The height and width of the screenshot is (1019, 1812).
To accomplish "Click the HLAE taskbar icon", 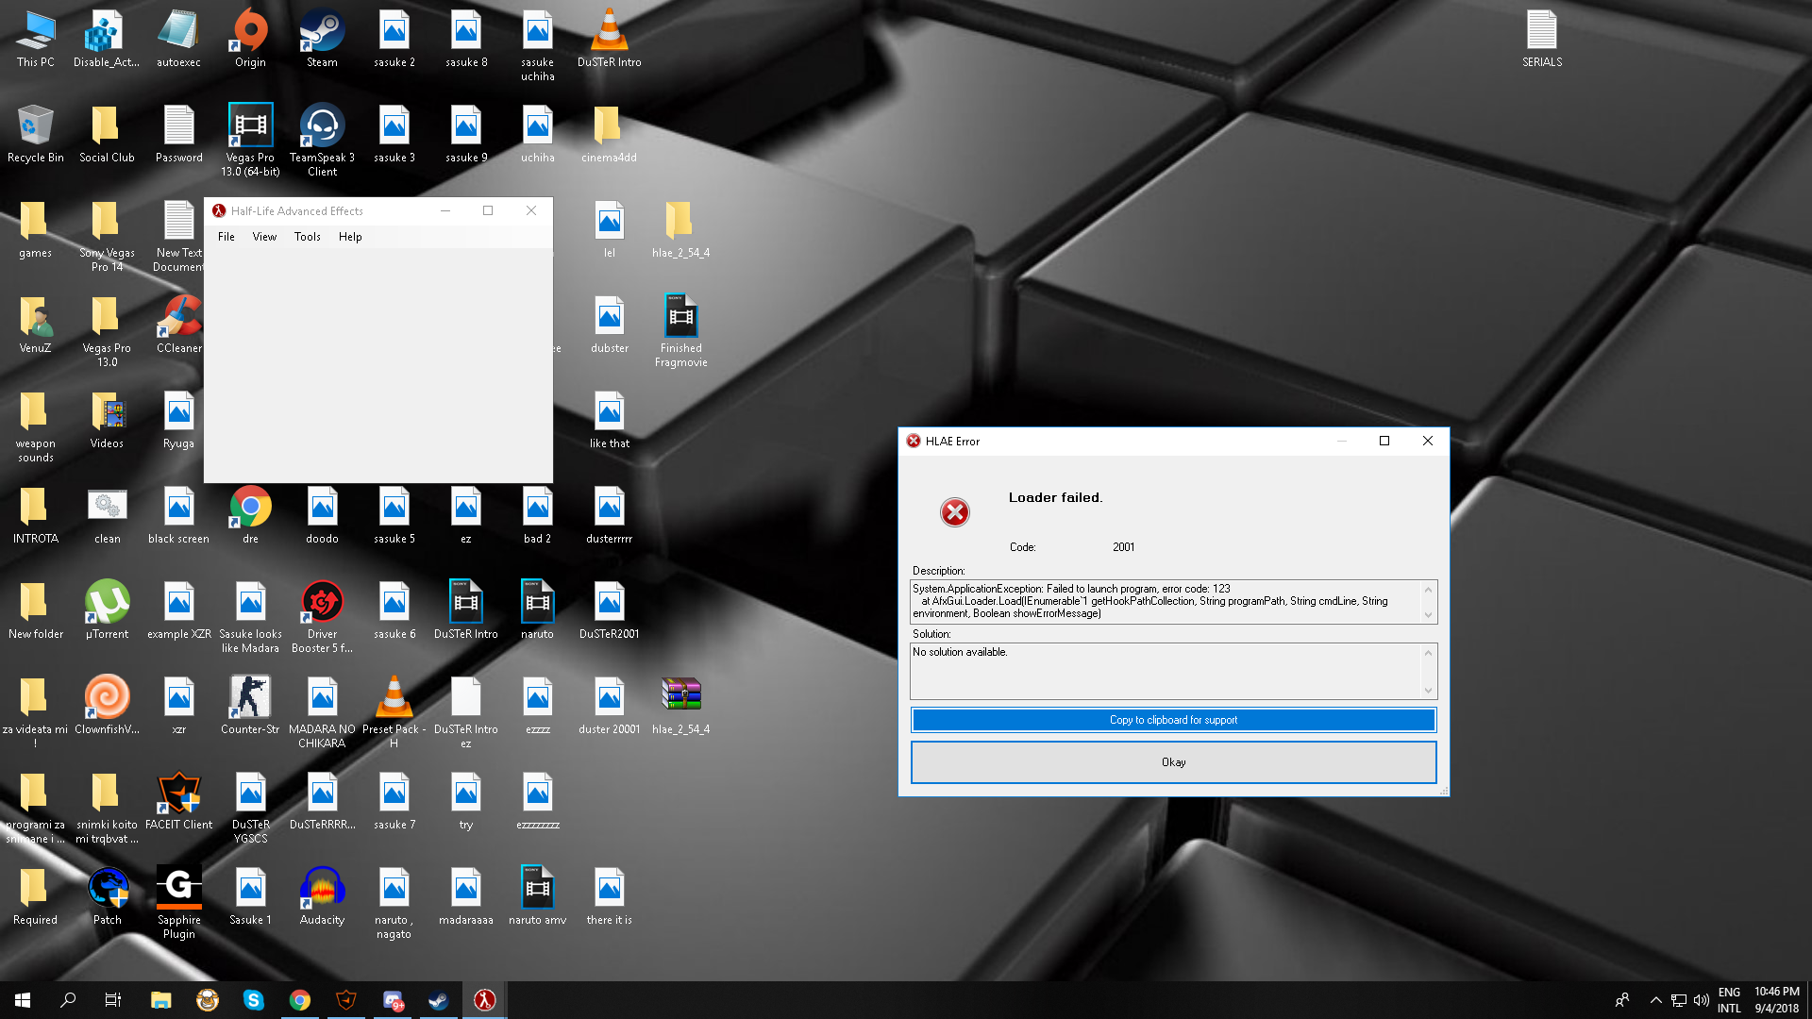I will (484, 999).
